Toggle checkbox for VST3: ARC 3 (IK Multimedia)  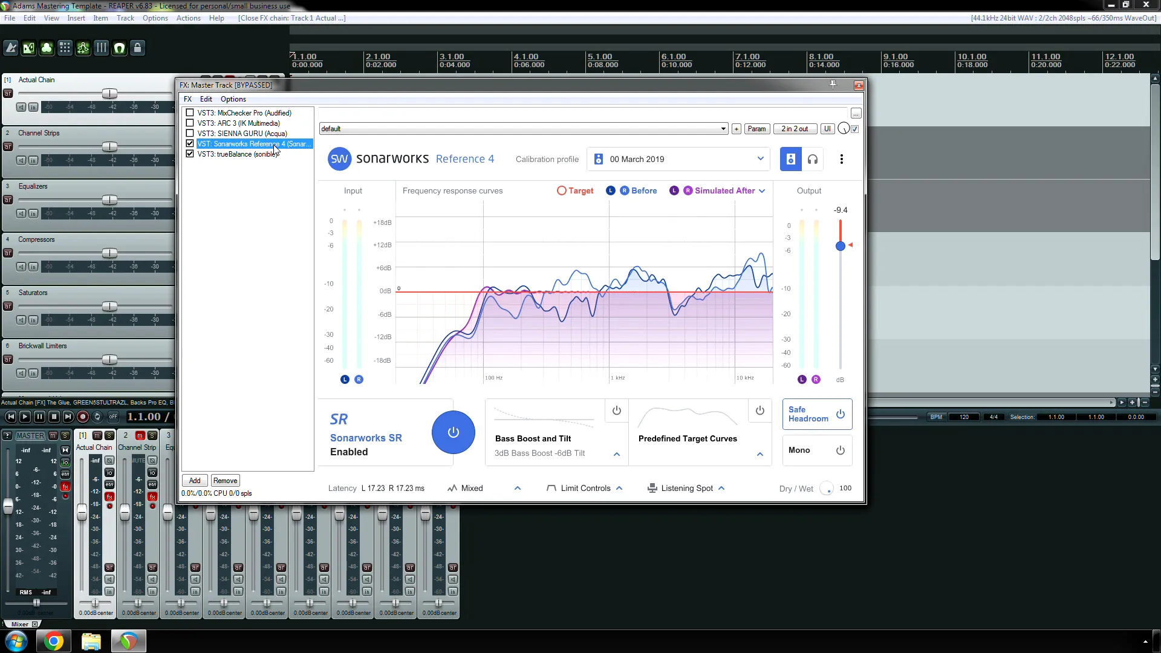tap(190, 123)
